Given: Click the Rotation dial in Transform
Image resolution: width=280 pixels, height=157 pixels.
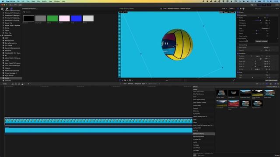Looking at the screenshot, I should (261, 59).
